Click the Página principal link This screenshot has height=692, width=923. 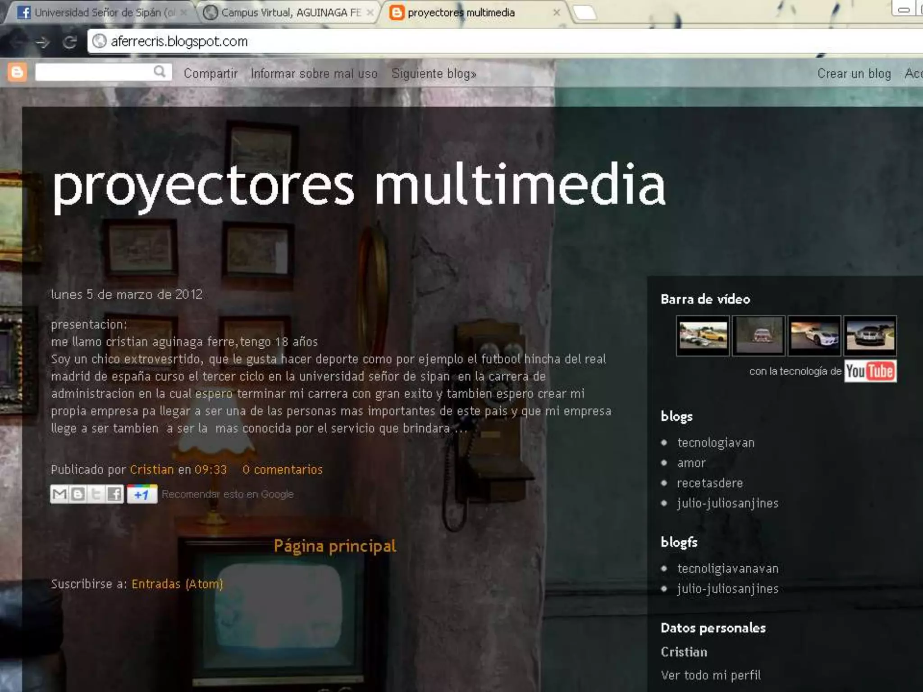(335, 546)
